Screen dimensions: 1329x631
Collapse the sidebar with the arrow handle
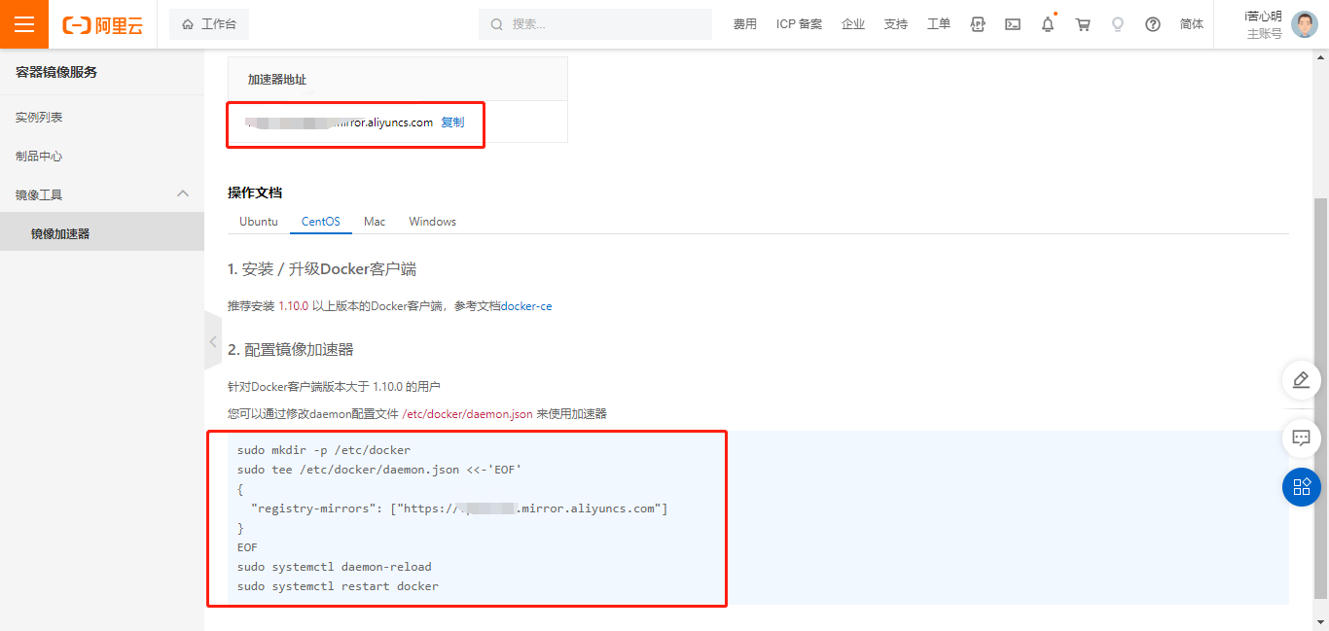pyautogui.click(x=213, y=341)
